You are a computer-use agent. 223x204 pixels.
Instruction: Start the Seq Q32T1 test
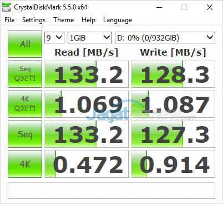pos(25,74)
